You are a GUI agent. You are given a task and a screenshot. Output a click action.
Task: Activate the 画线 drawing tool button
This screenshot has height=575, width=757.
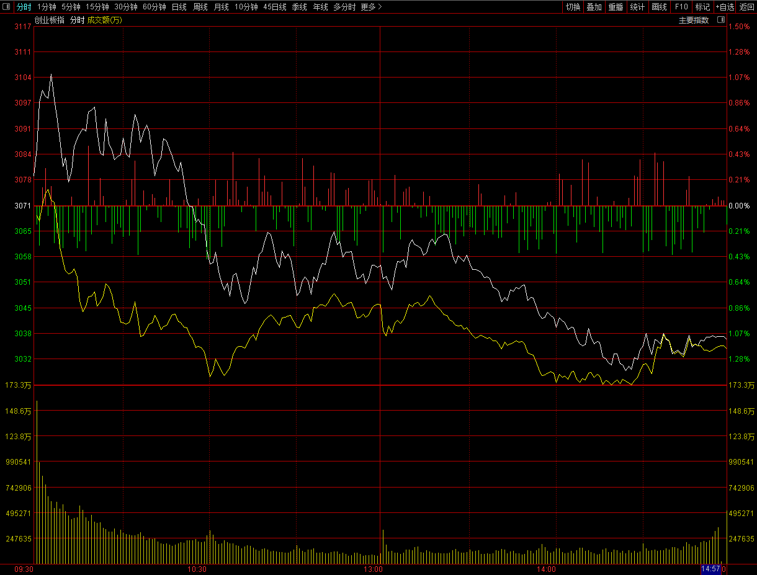659,7
